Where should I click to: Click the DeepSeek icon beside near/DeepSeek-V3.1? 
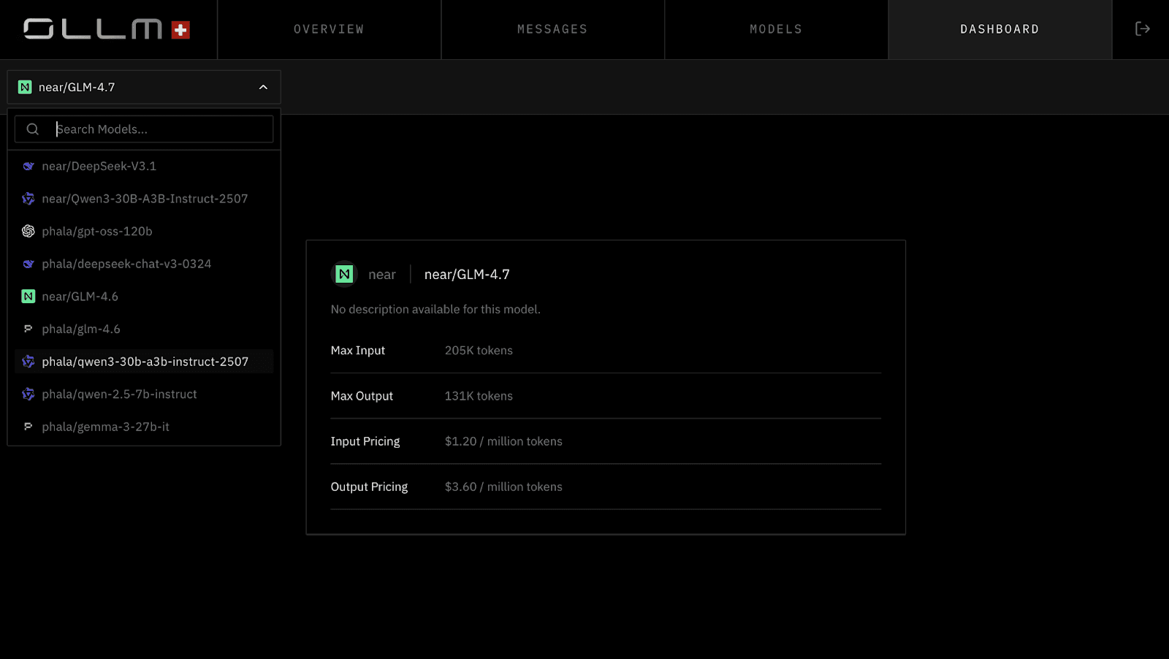(x=28, y=166)
